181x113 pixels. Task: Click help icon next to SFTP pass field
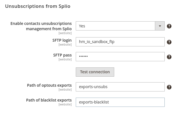pyautogui.click(x=169, y=57)
